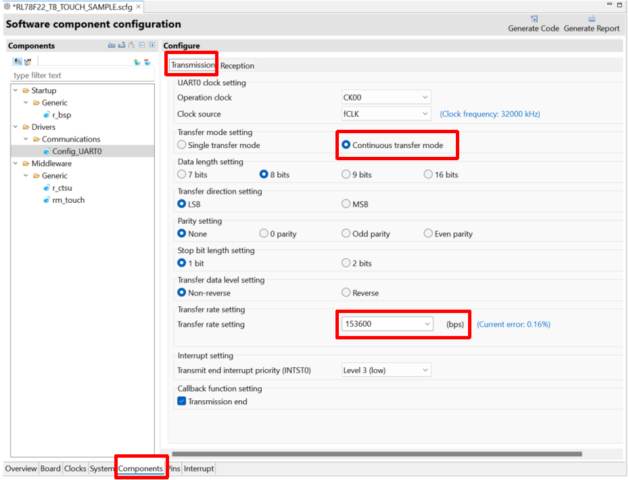Switch to the Reception tab

click(237, 66)
